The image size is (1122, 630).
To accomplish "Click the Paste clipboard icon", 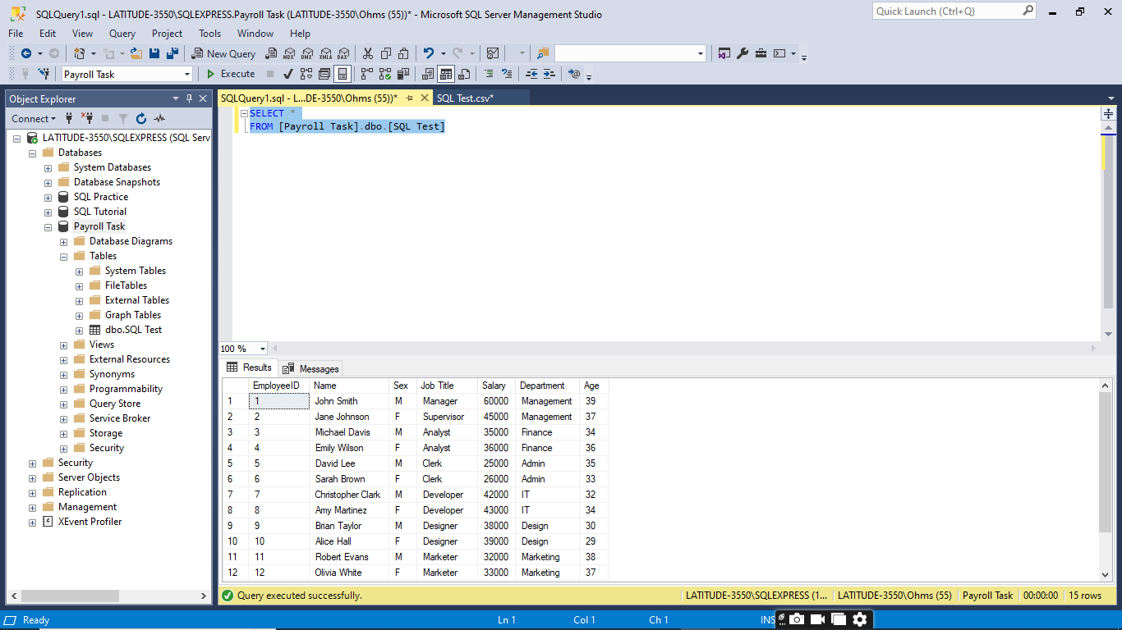I will click(403, 53).
